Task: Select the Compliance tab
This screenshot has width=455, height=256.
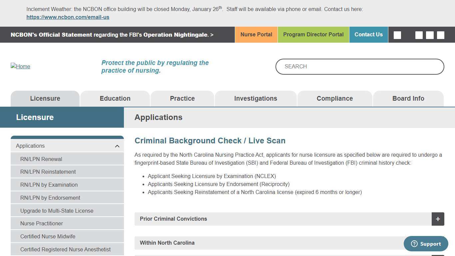Action: pos(335,98)
